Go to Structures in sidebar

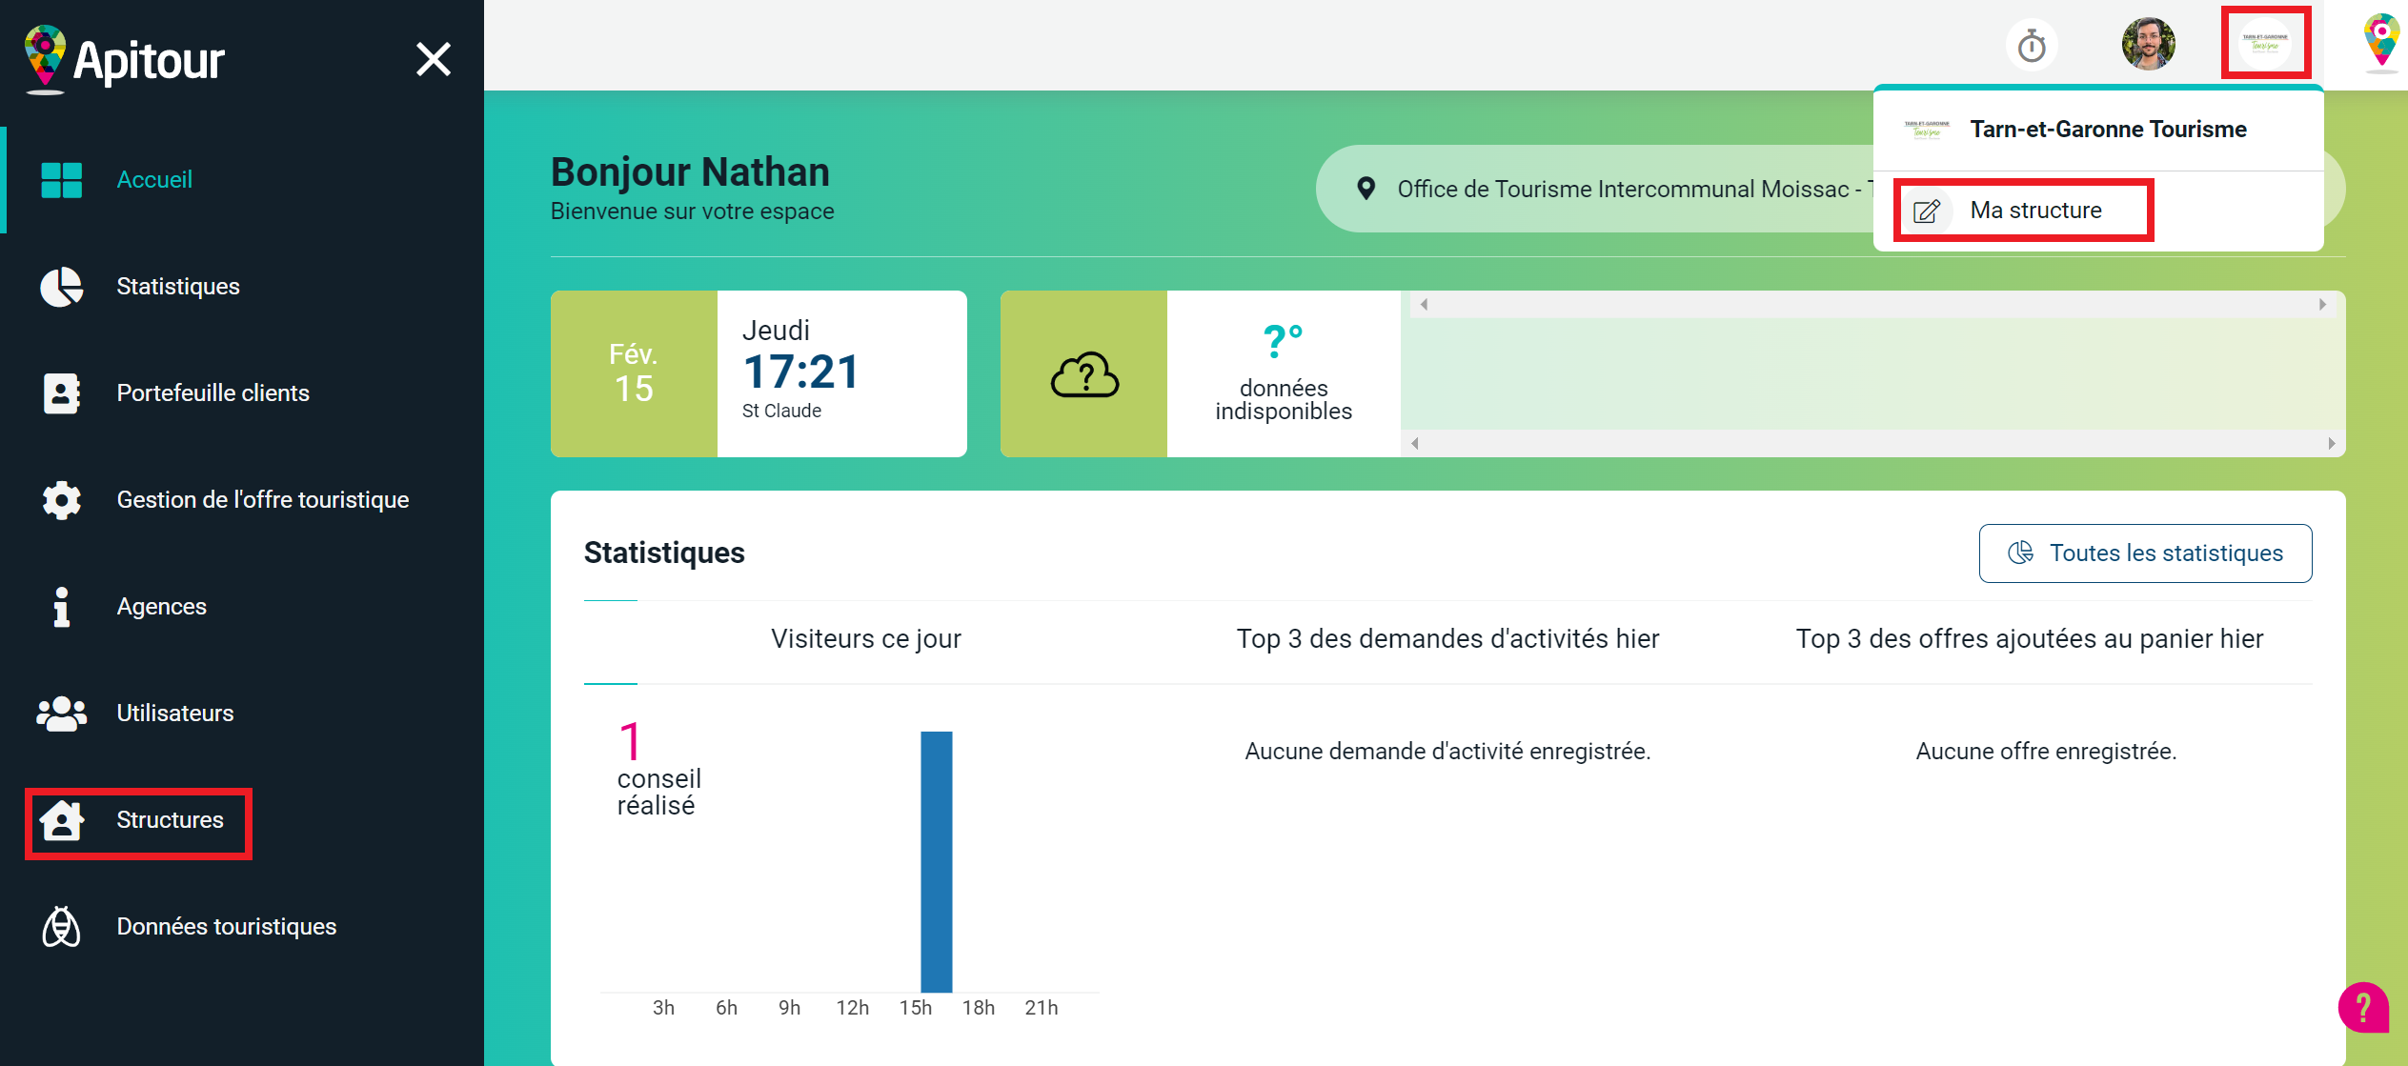coord(169,820)
